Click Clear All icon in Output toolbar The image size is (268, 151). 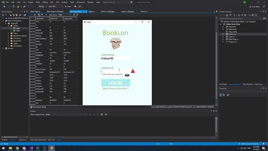click(102, 115)
